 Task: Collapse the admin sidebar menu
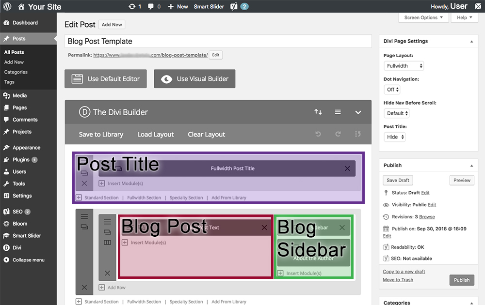[28, 260]
